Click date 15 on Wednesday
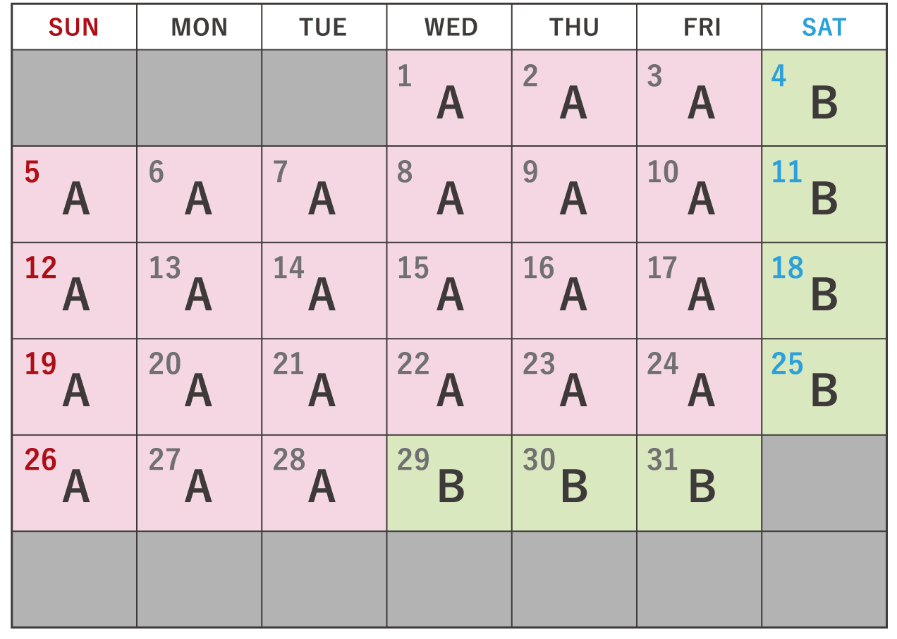The width and height of the screenshot is (897, 639). [x=449, y=291]
